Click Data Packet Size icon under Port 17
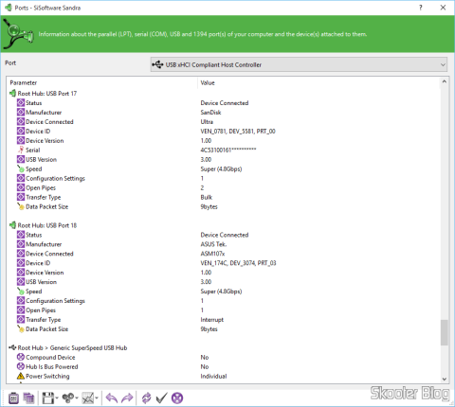This screenshot has width=455, height=407. [x=21, y=206]
